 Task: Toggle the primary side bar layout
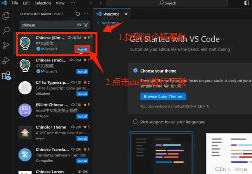(x=246, y=3)
